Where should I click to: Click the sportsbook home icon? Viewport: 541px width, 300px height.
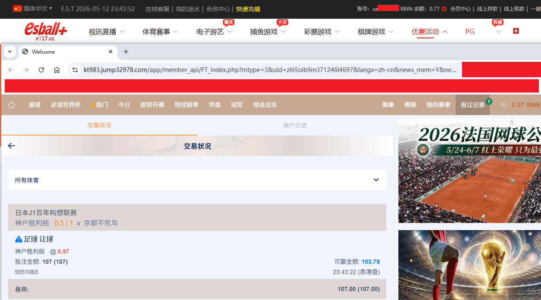[x=12, y=105]
